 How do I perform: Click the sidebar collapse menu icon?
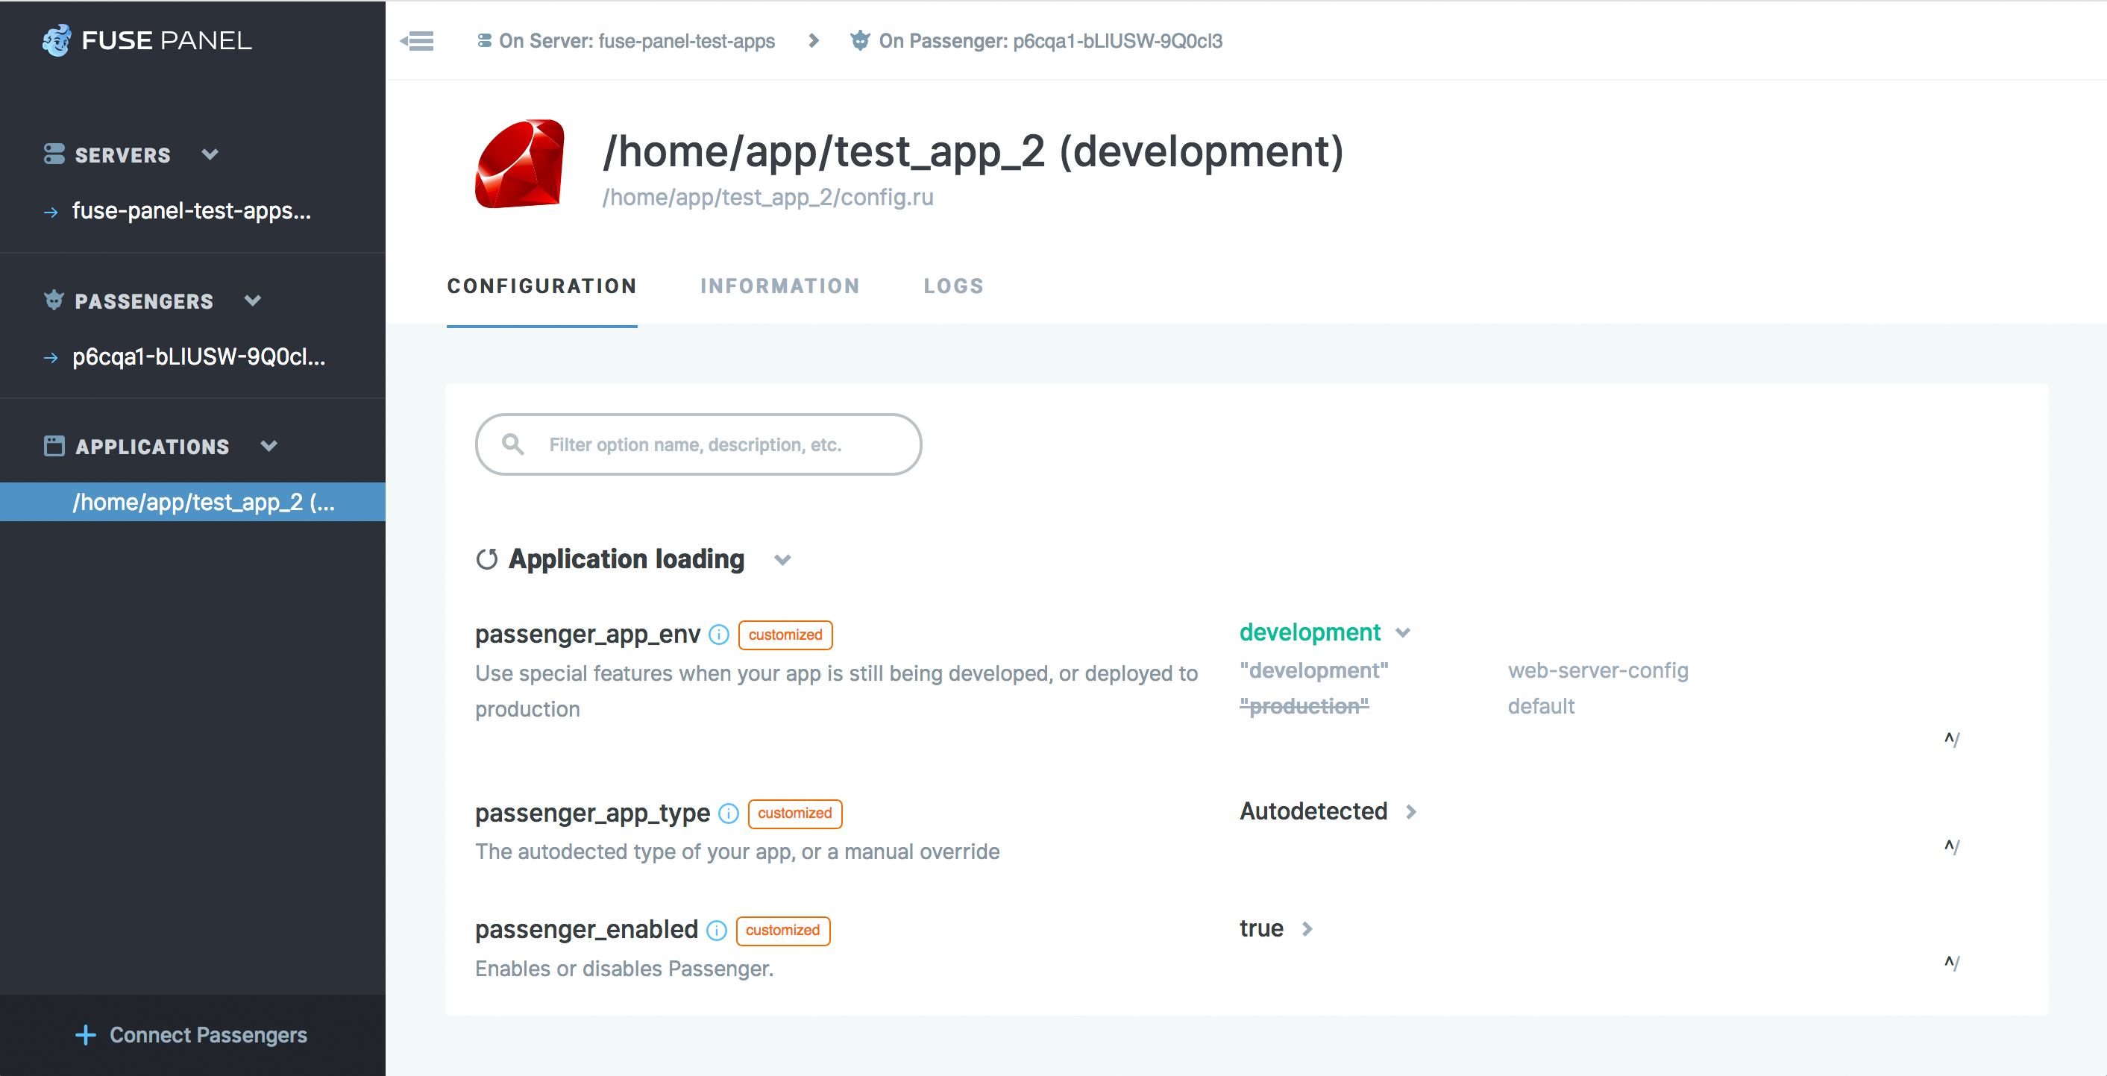(x=417, y=41)
